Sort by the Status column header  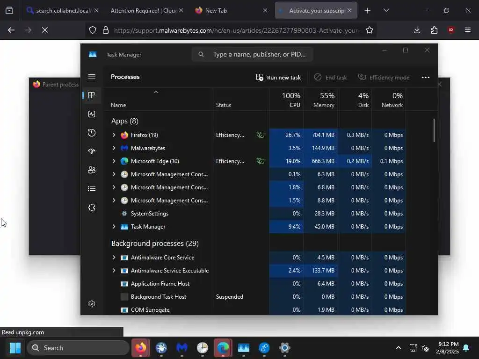pyautogui.click(x=241, y=100)
